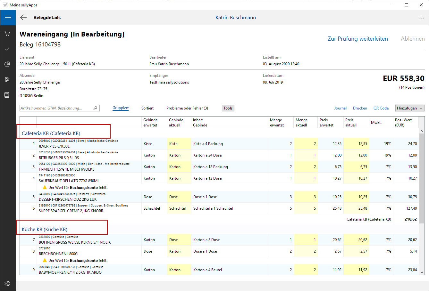
Task: Open the pie chart reports icon
Action: click(x=7, y=64)
